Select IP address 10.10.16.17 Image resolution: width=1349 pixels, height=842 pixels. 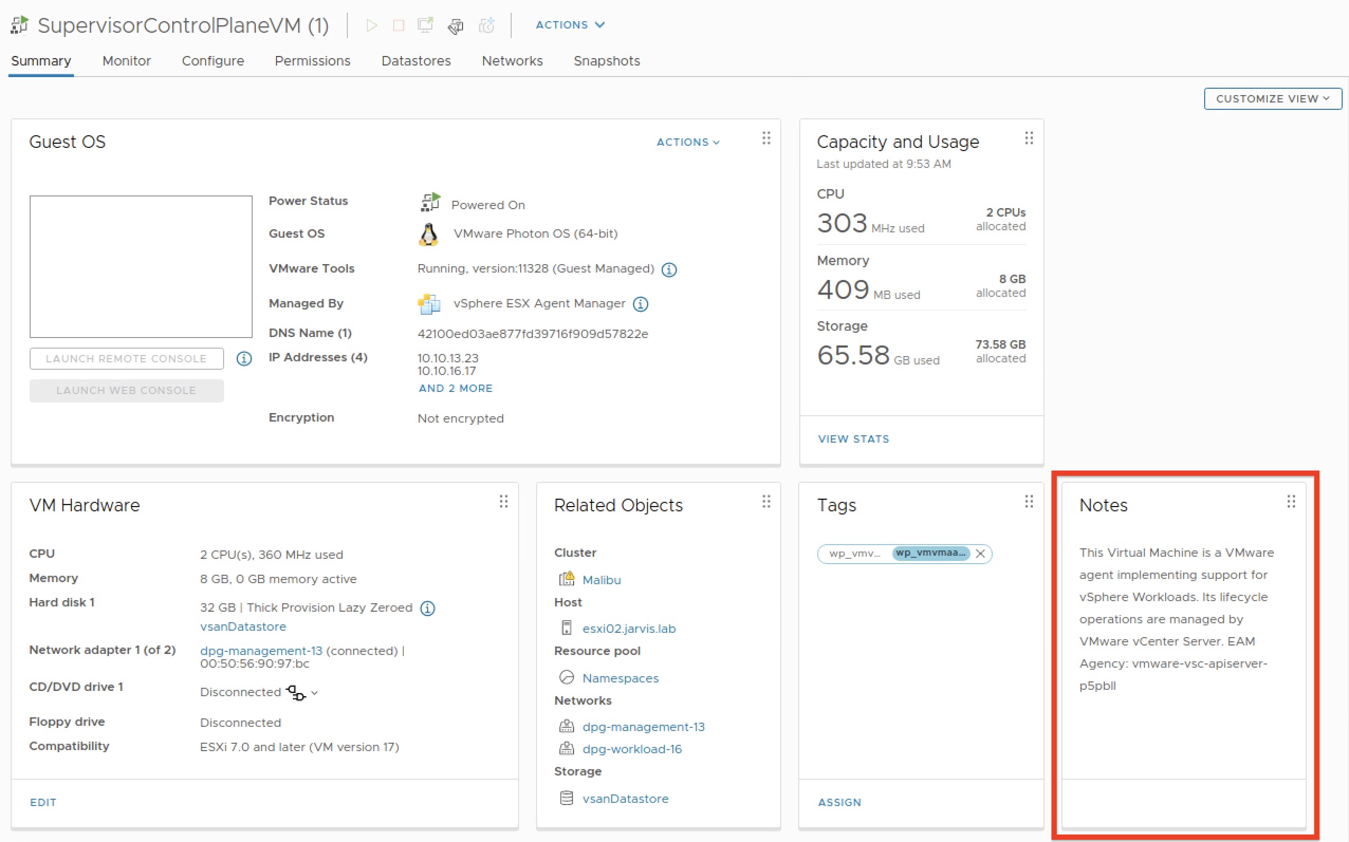(x=446, y=370)
